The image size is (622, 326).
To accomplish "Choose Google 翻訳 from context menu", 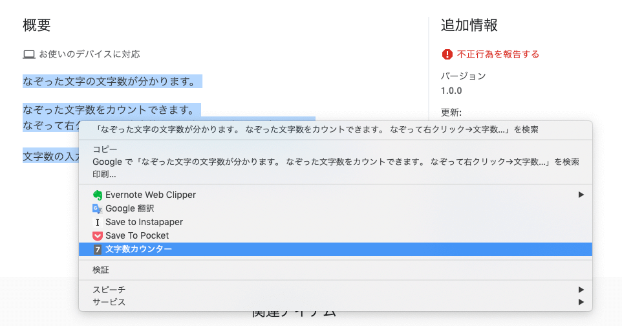I will [335, 208].
